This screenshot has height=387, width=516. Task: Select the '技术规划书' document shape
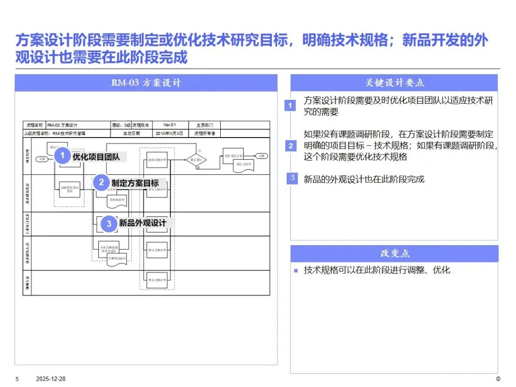pyautogui.click(x=117, y=202)
